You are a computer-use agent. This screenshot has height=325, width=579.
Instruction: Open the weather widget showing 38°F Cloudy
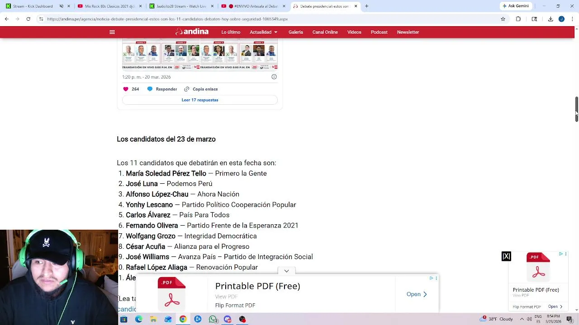497,319
